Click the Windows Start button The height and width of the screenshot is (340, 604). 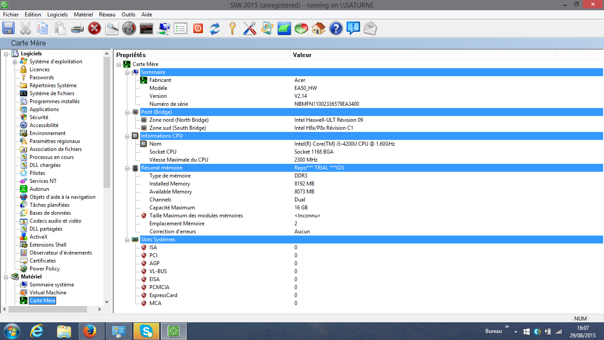click(11, 331)
